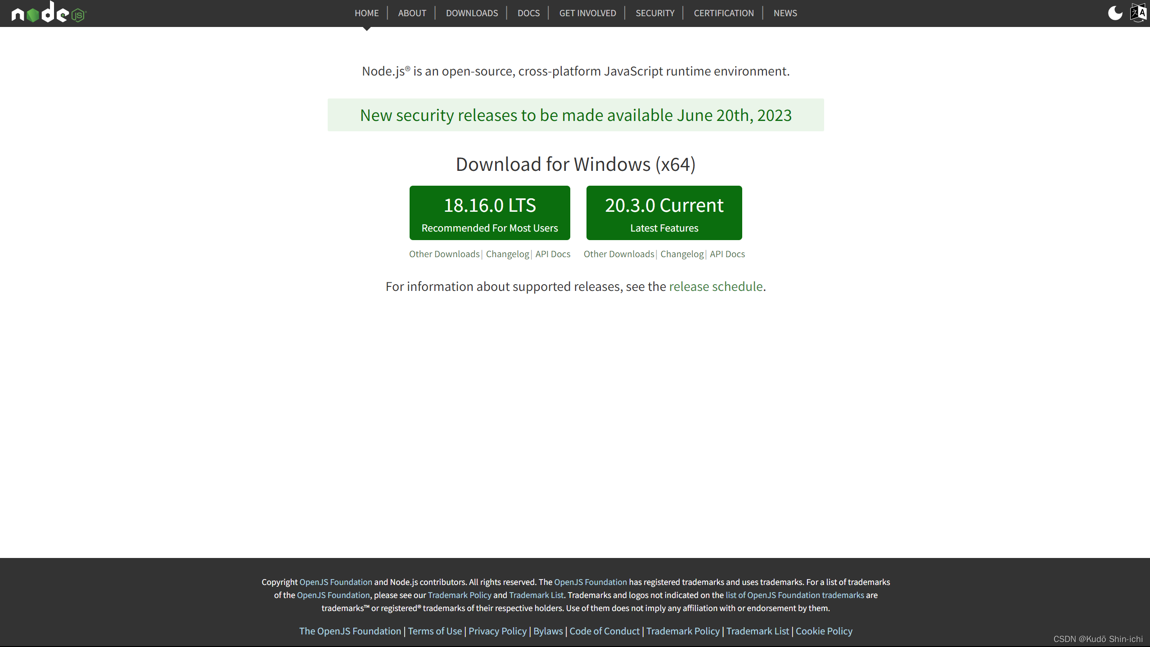This screenshot has height=647, width=1150.
Task: Open the NEWS menu item
Action: [785, 13]
